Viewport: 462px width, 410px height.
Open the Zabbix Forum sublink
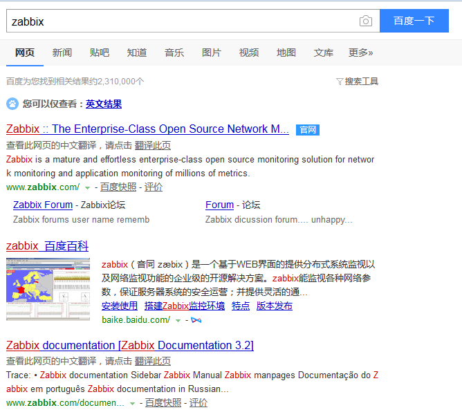(43, 205)
